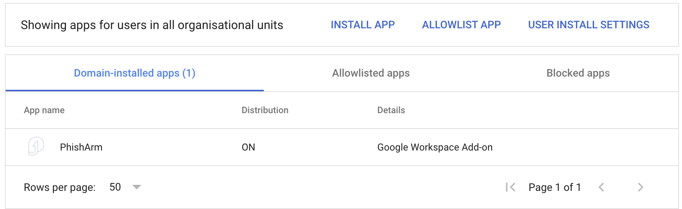The image size is (682, 209).
Task: Go to next page chevron
Action: (x=641, y=187)
